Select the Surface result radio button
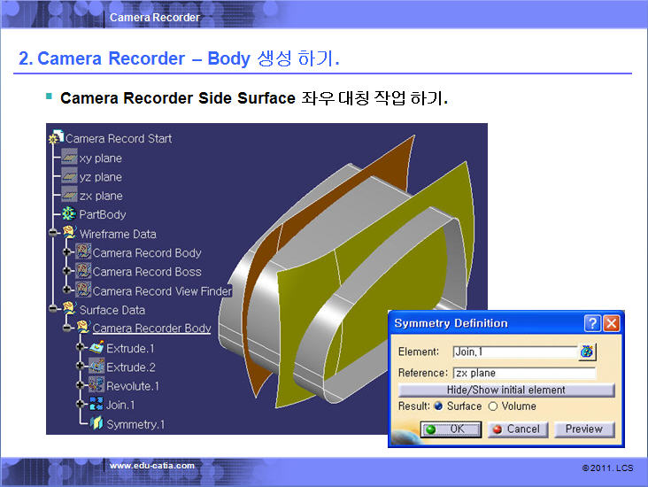This screenshot has height=487, width=648. coord(439,406)
